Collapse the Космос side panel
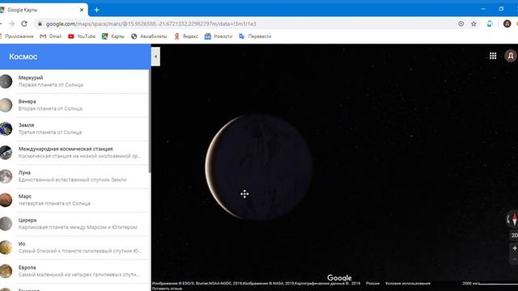 155,57
